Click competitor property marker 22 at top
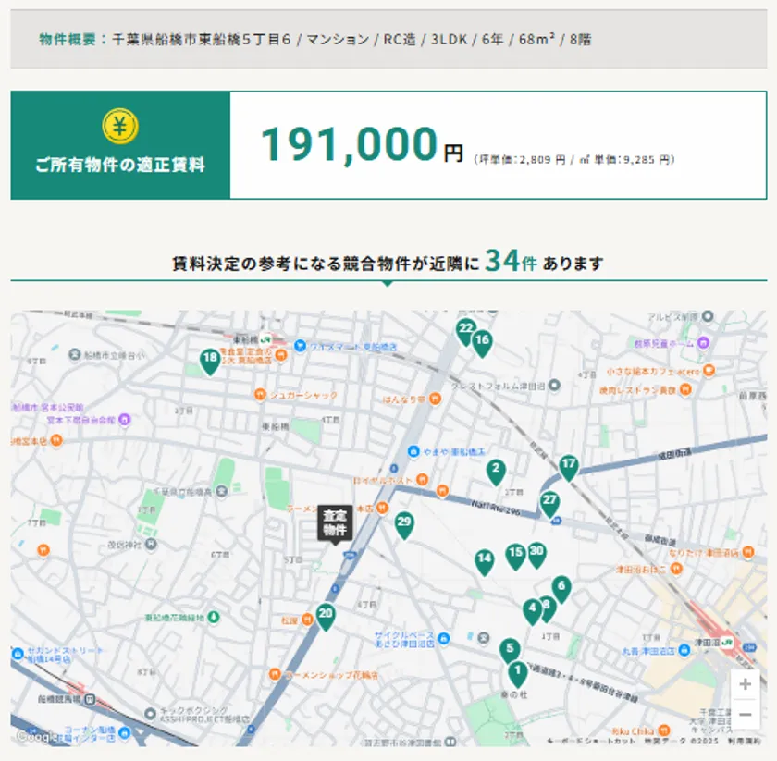Screen dimensions: 777x761 pyautogui.click(x=464, y=327)
